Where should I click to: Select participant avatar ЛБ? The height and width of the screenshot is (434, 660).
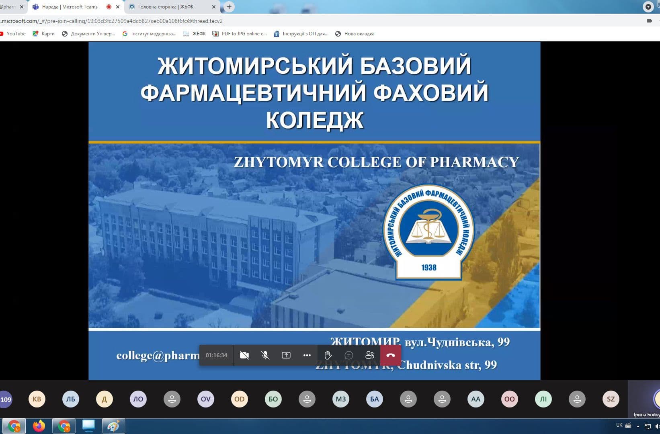point(71,399)
